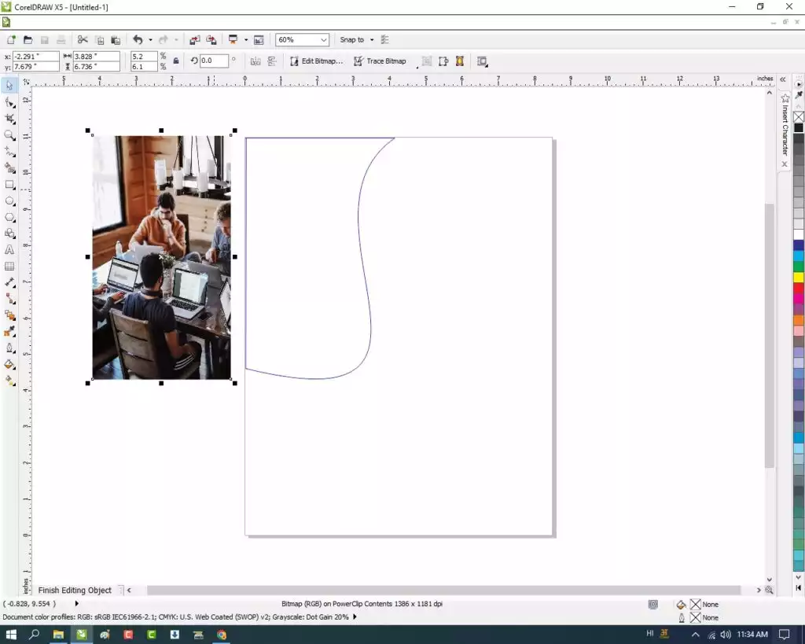Viewport: 805px width, 644px height.
Task: Edit the object width field
Action: pos(97,57)
